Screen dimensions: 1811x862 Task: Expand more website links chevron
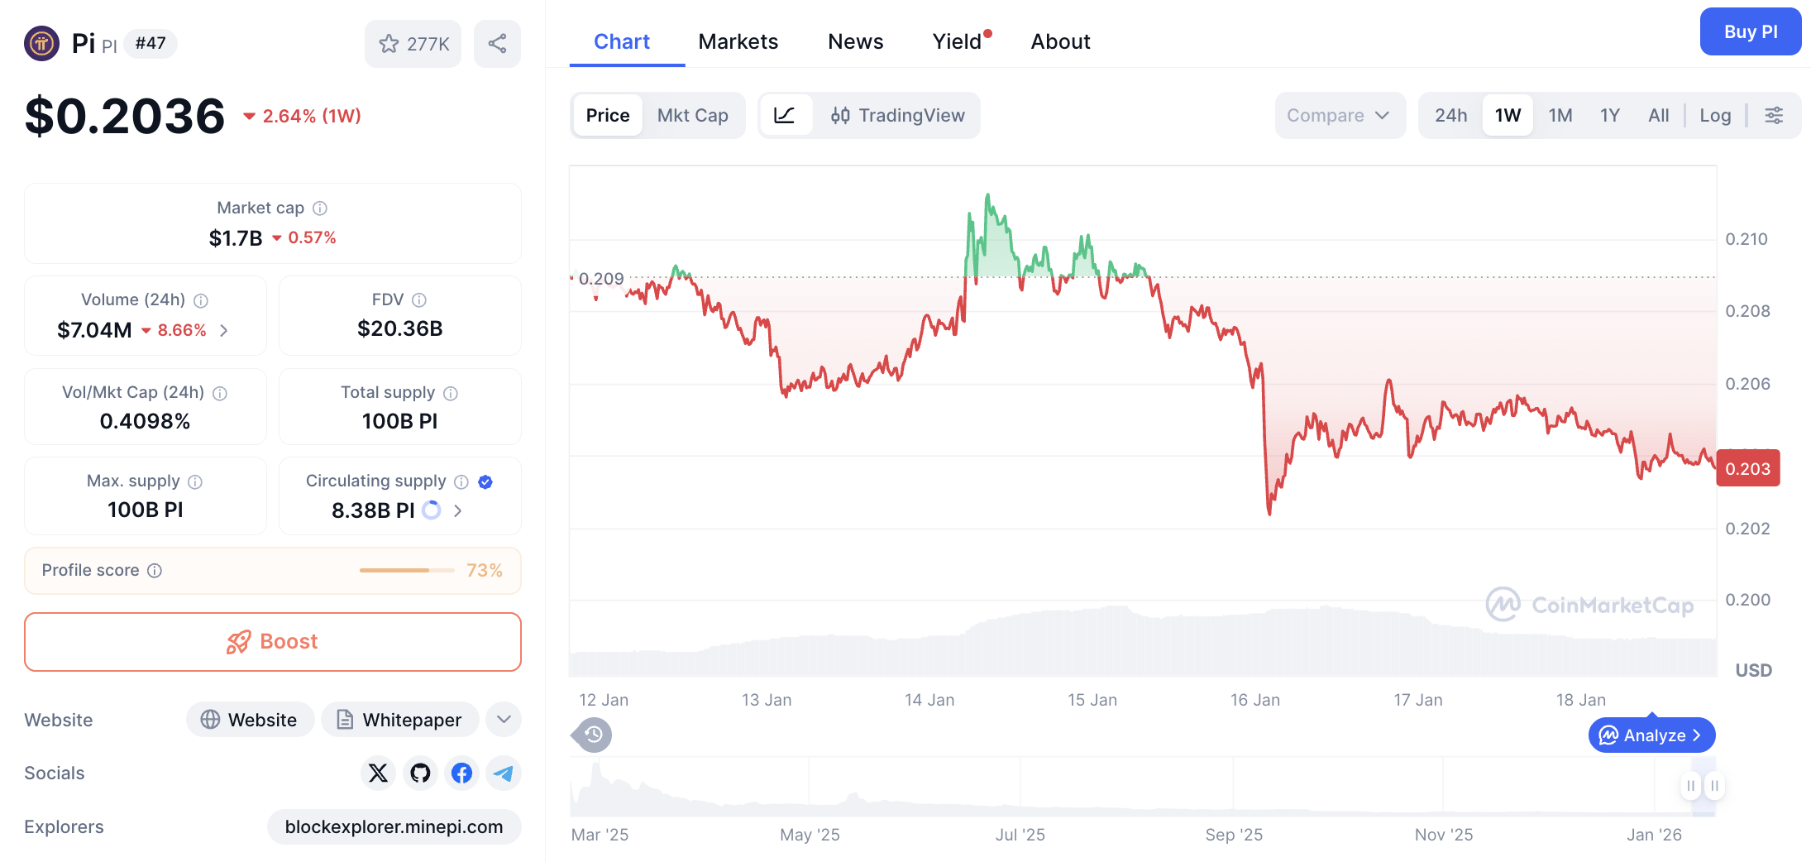[x=503, y=720]
